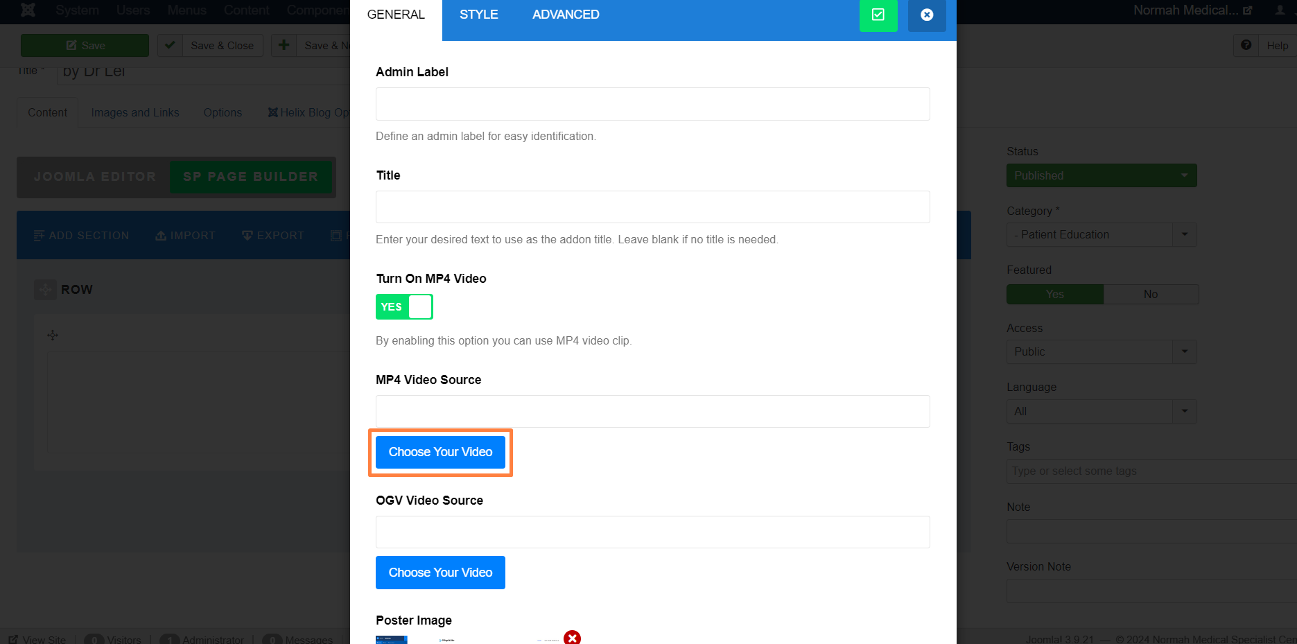This screenshot has height=644, width=1297.
Task: Set Featured to No
Action: [1151, 294]
